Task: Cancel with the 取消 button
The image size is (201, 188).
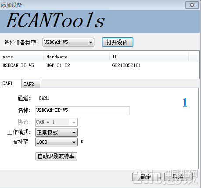Action: 178,177
